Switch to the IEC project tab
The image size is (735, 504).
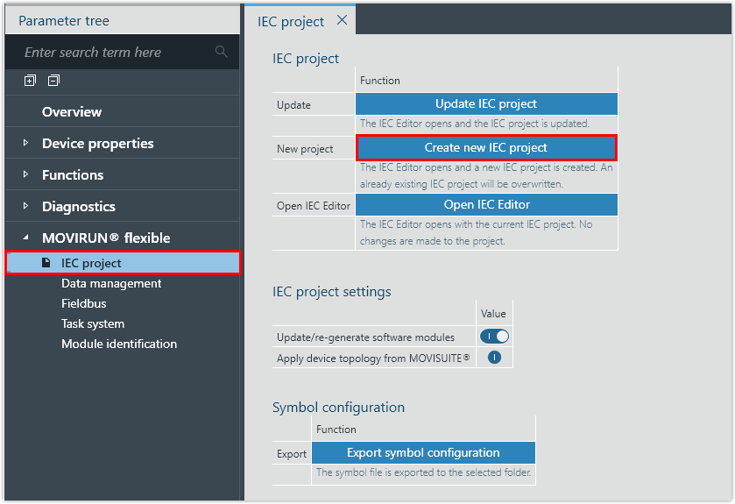pyautogui.click(x=291, y=21)
